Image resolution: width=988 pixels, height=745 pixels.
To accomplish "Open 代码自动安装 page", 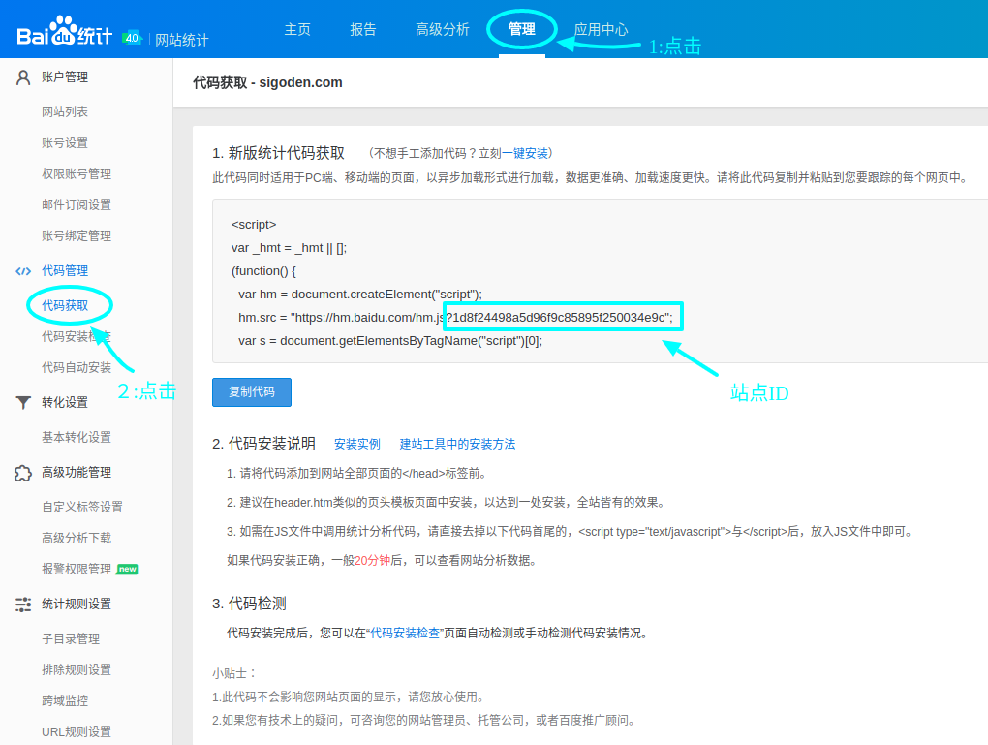I will tap(77, 367).
